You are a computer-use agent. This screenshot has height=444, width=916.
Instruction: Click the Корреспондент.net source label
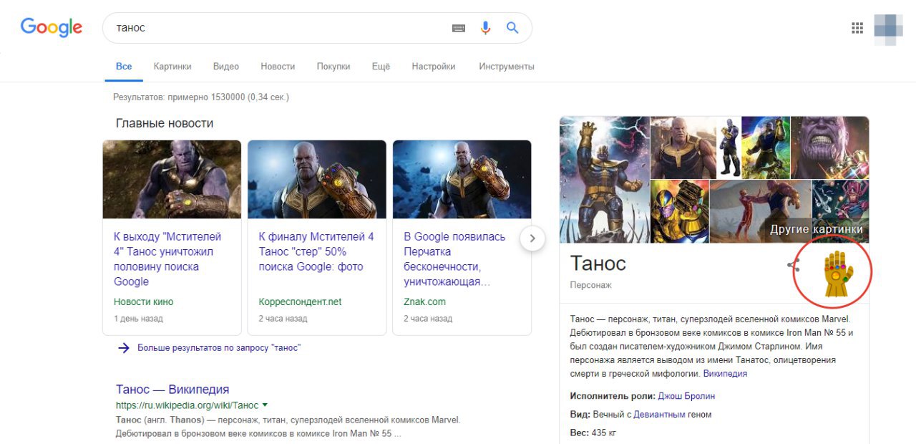[x=300, y=302]
